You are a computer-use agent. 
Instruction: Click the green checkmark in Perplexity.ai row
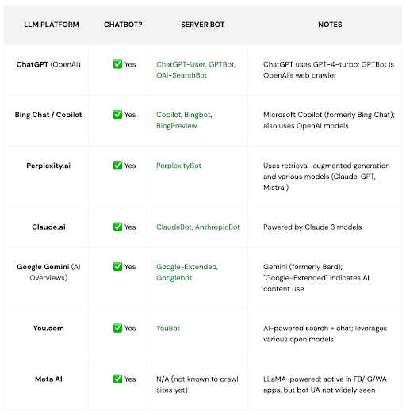[x=117, y=166]
